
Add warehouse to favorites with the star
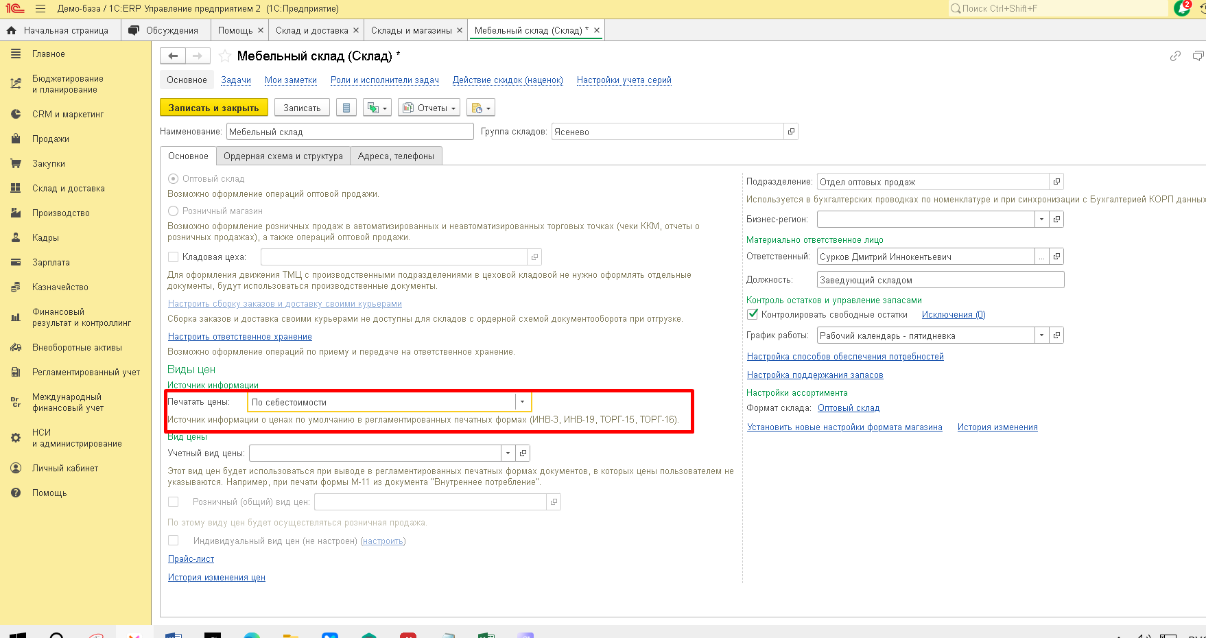pyautogui.click(x=225, y=56)
